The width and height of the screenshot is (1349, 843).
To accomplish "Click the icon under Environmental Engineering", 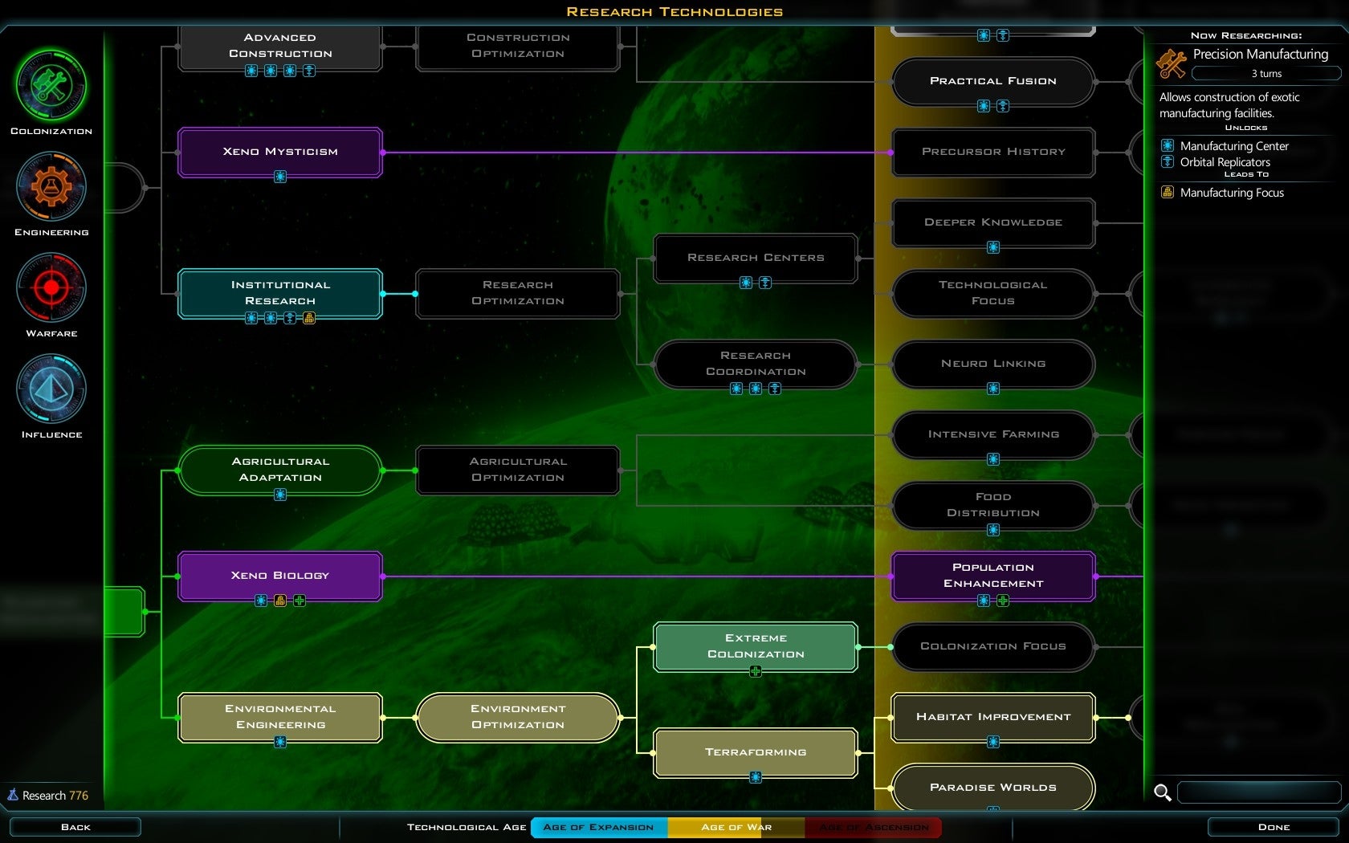I will (x=280, y=742).
